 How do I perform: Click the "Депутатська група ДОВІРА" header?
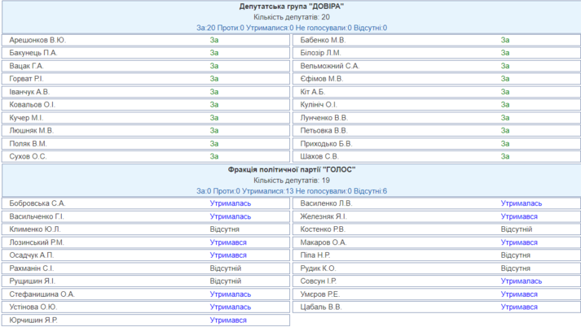coord(291,7)
